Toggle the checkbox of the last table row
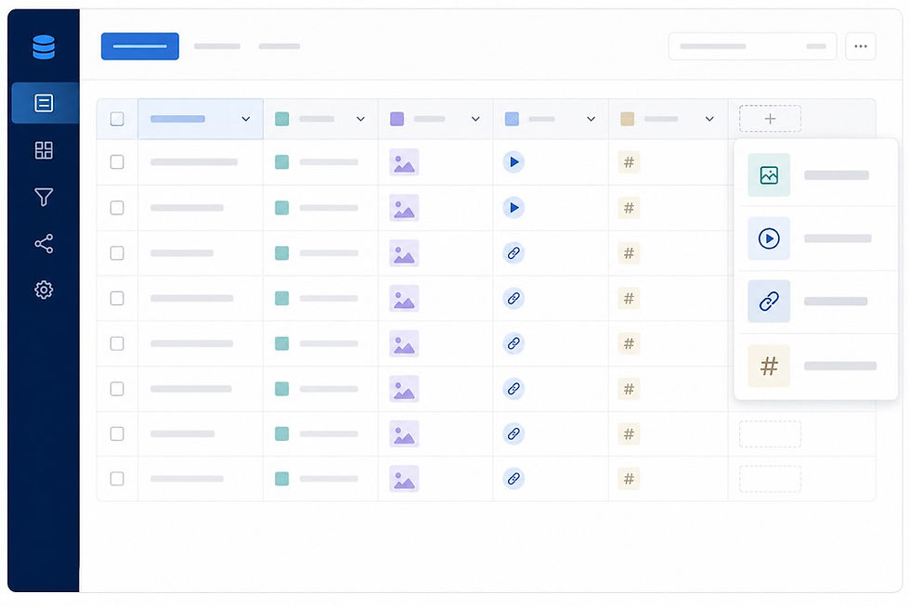Image resolution: width=910 pixels, height=606 pixels. 117,479
